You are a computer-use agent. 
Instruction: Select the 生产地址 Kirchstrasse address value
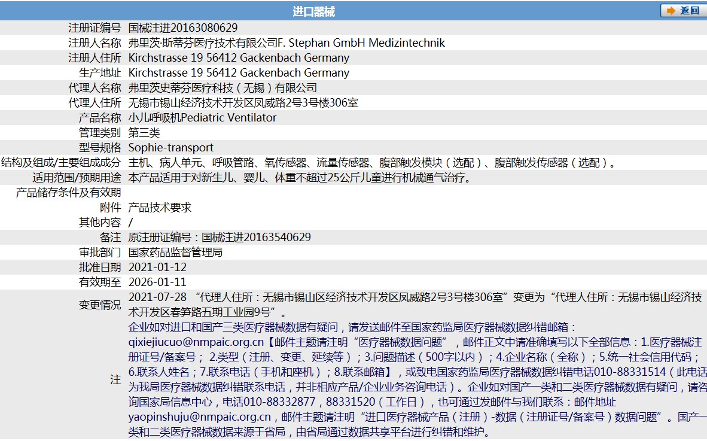pyautogui.click(x=239, y=72)
